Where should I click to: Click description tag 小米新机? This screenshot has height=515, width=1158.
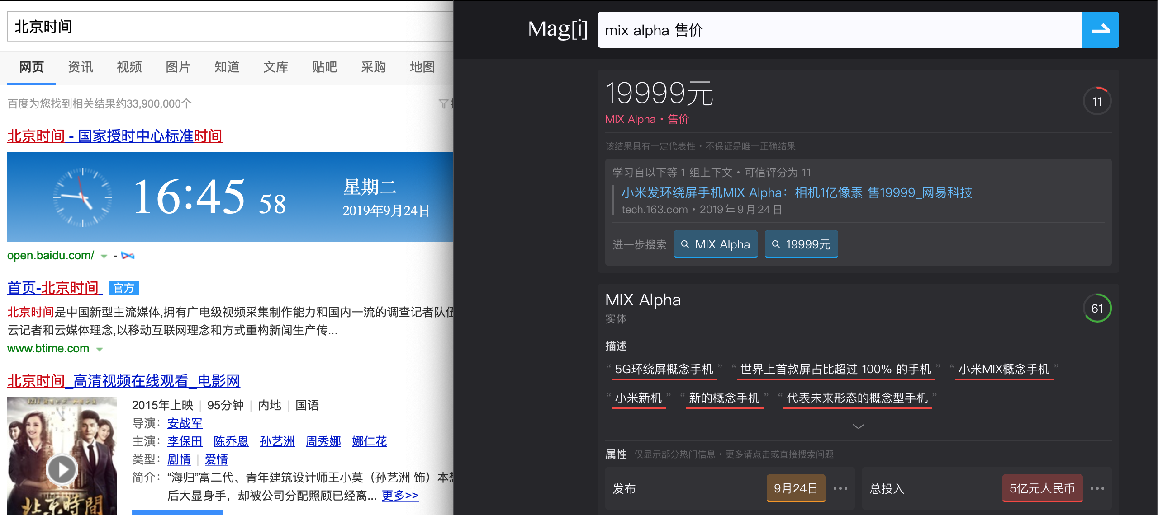[x=639, y=398]
